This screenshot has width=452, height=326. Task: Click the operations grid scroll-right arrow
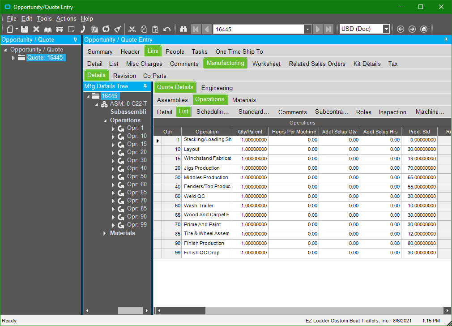pyautogui.click(x=447, y=310)
